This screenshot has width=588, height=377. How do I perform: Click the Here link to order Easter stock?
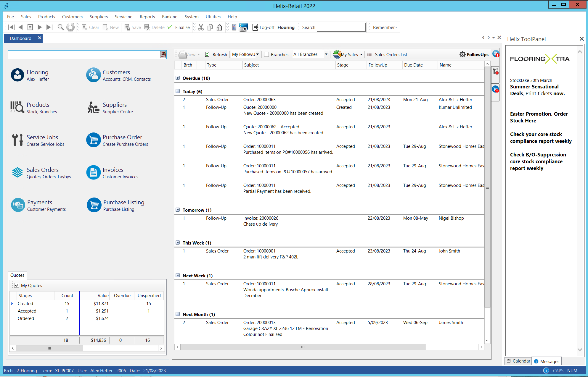pos(530,121)
